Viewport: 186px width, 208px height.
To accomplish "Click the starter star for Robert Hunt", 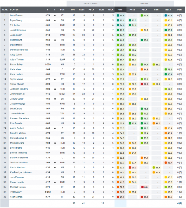I will tap(55, 40).
